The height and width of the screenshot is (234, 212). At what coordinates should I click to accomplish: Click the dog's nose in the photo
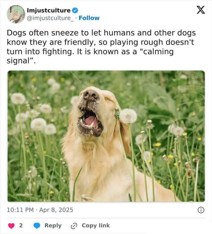(91, 95)
